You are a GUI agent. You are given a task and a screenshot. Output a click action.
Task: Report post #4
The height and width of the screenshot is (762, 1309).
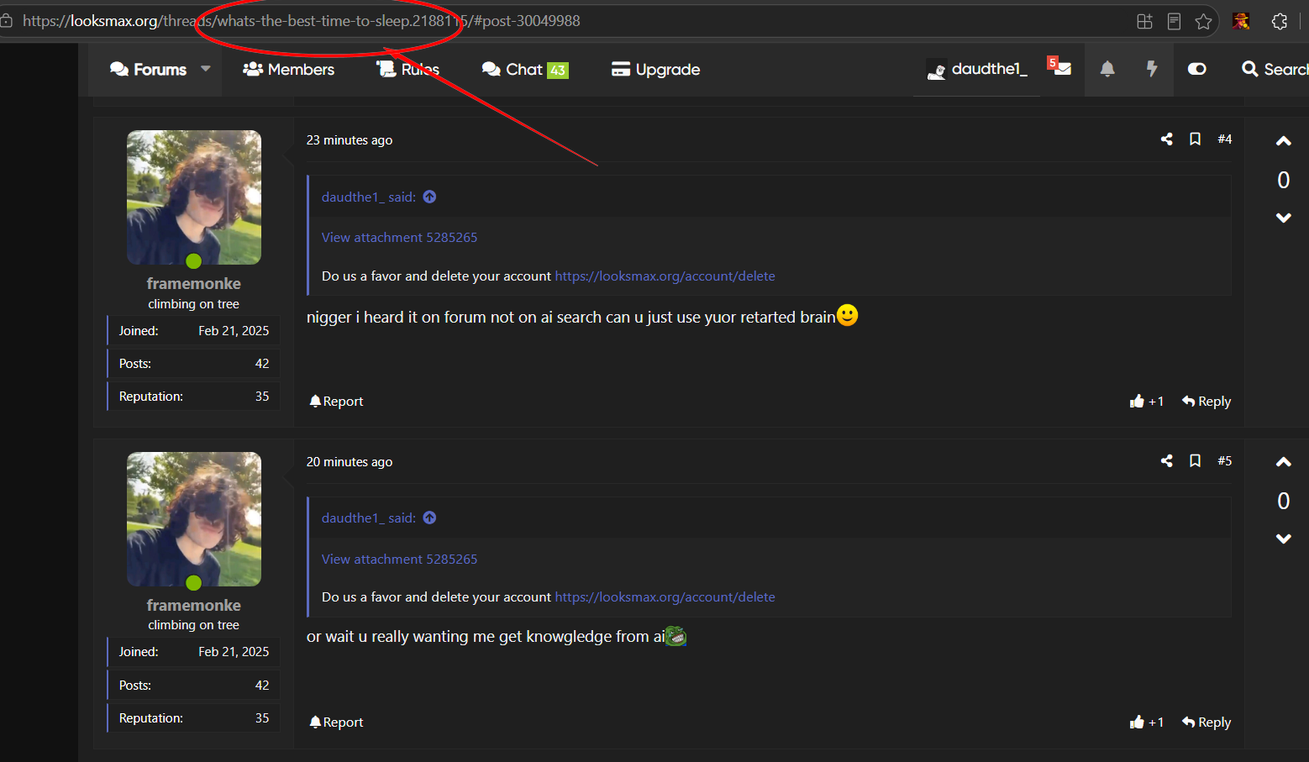(x=336, y=402)
